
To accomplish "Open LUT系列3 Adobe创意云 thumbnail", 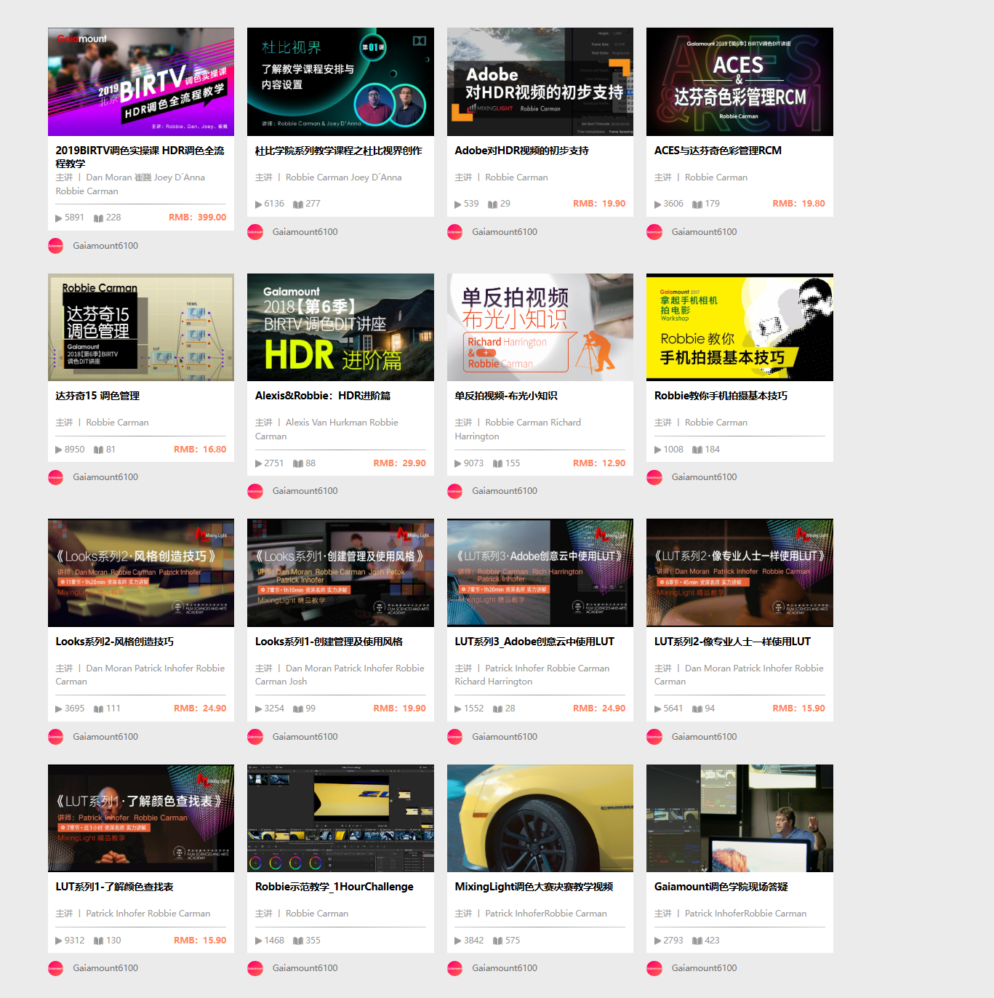I will (x=540, y=572).
